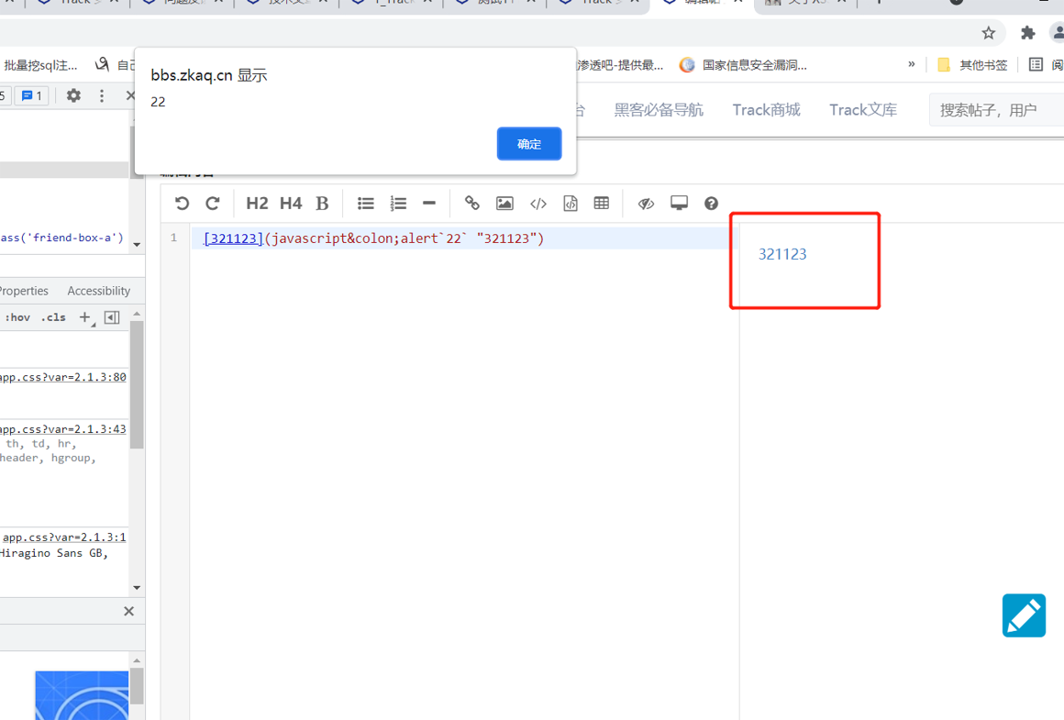Screen dimensions: 1064x720
Task: Toggle :hov element state panel
Action: pos(17,317)
